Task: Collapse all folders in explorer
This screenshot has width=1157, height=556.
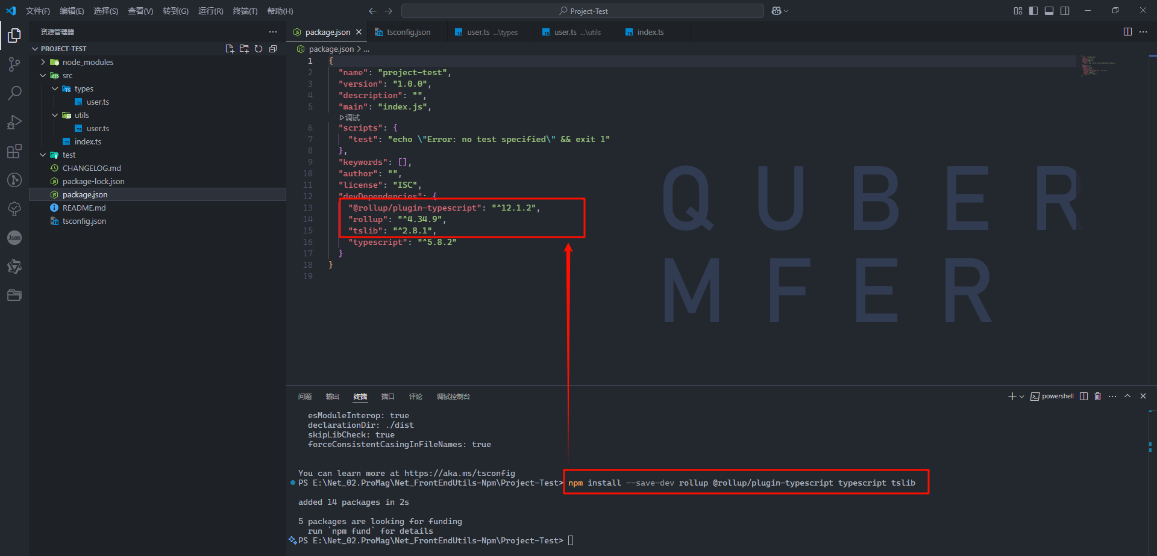Action: [x=273, y=49]
